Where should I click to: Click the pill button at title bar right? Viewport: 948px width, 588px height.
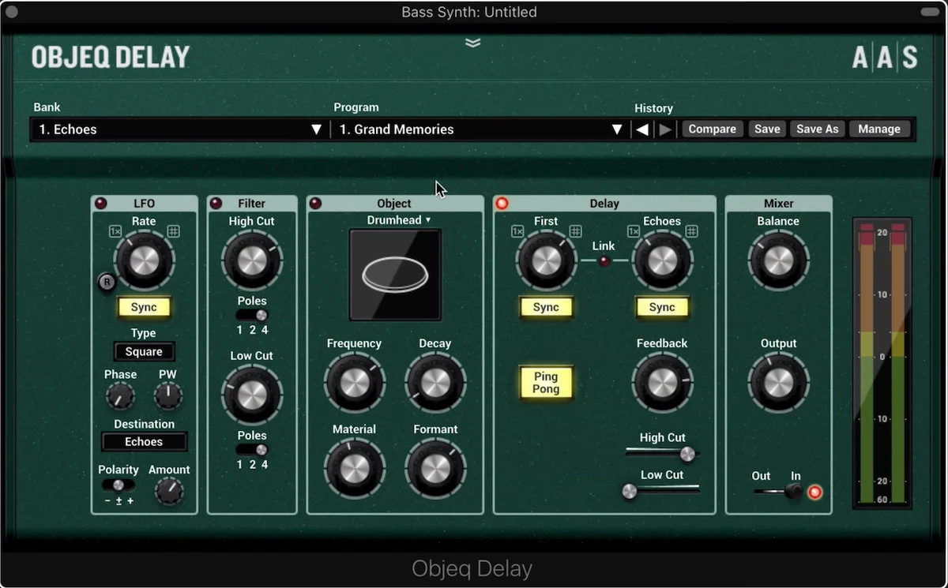tap(930, 12)
